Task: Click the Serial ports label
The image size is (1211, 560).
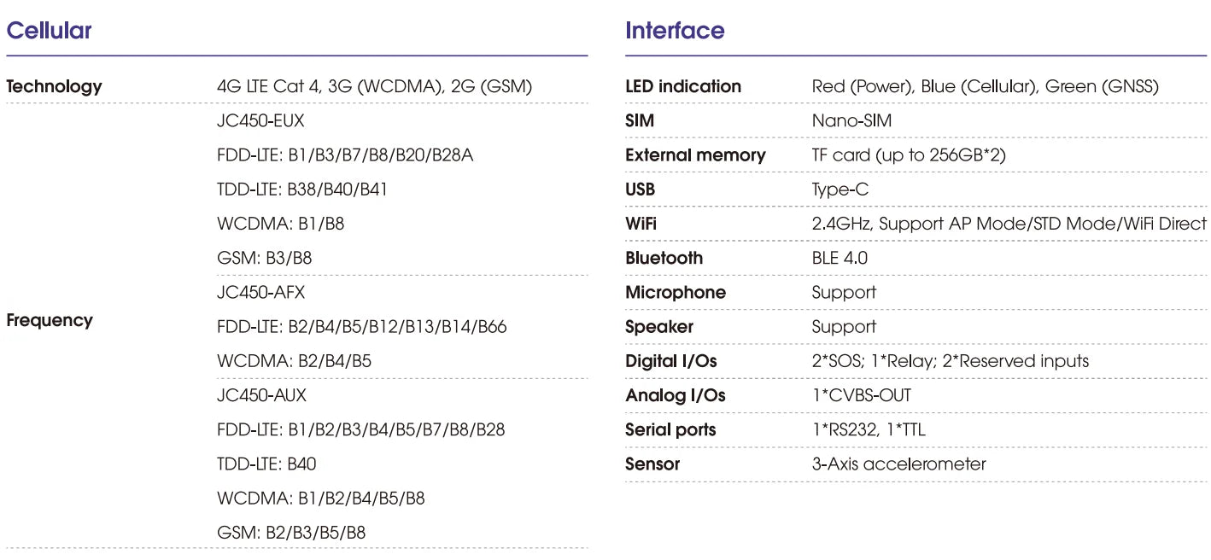Action: pyautogui.click(x=670, y=429)
